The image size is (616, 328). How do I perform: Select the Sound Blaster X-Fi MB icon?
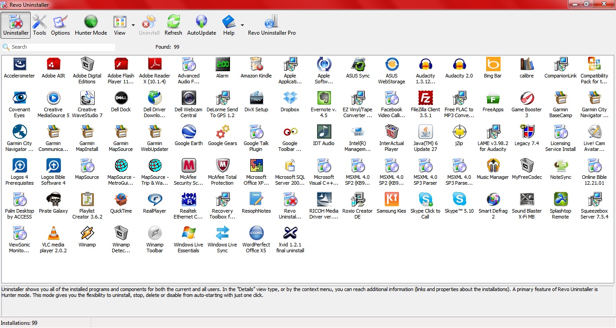[x=527, y=200]
